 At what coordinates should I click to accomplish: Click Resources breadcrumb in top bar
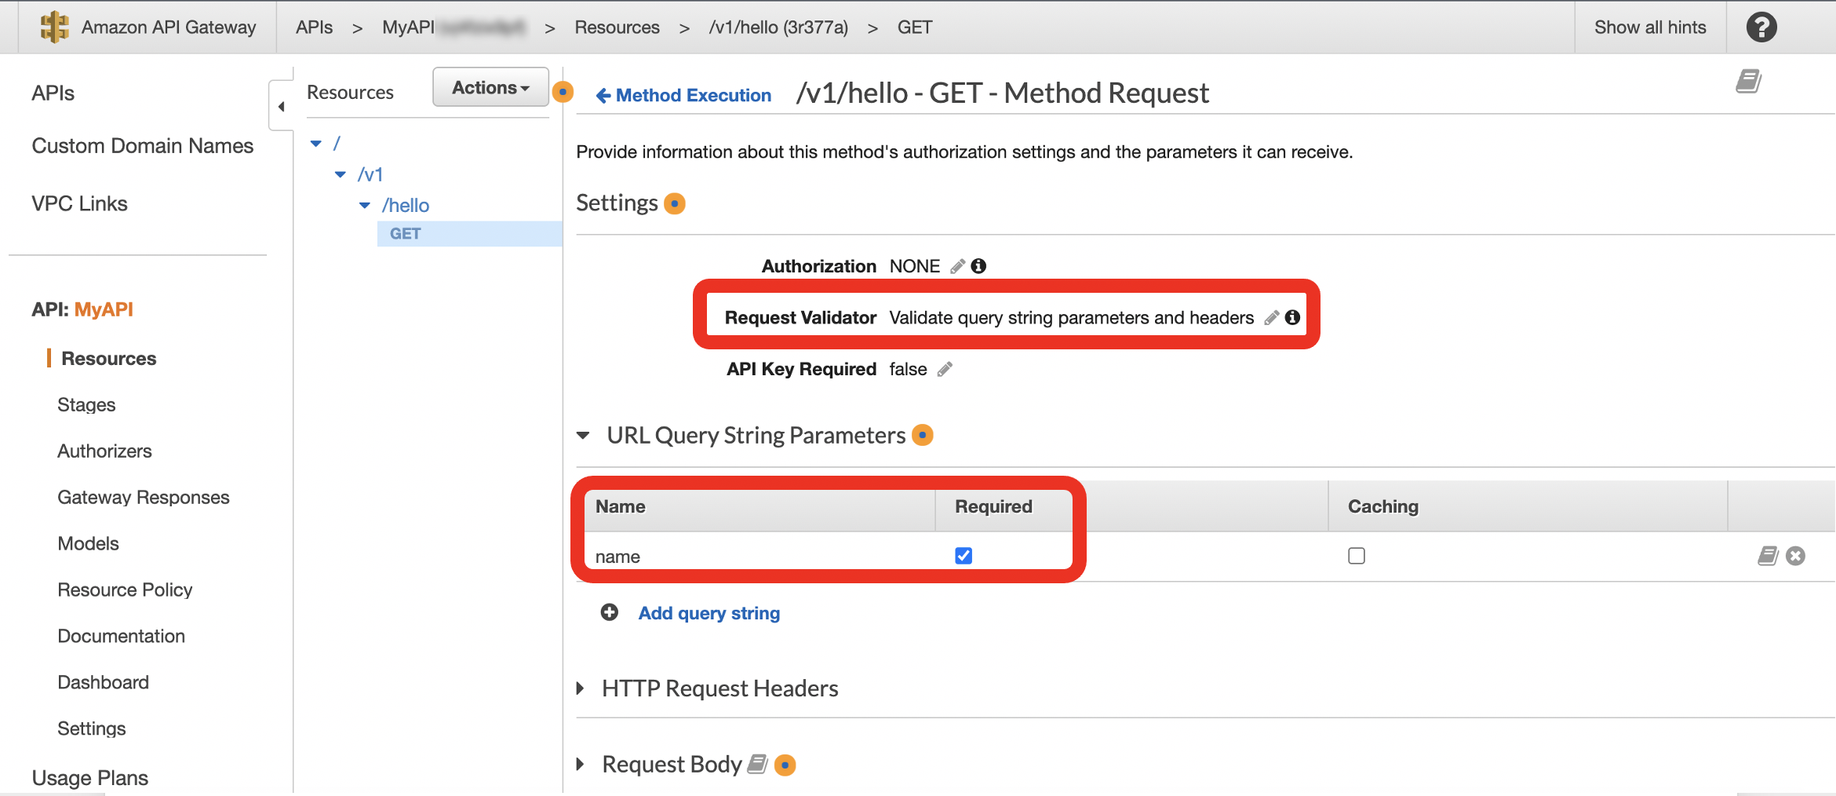(x=617, y=27)
